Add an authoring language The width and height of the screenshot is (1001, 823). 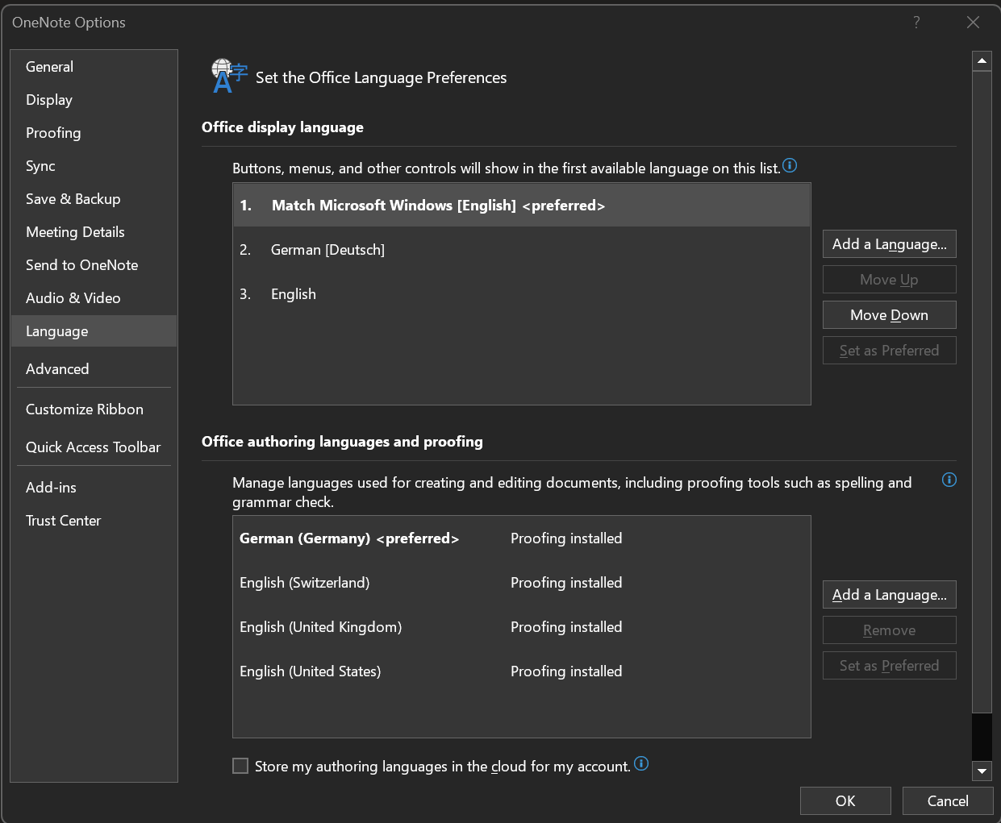click(889, 595)
